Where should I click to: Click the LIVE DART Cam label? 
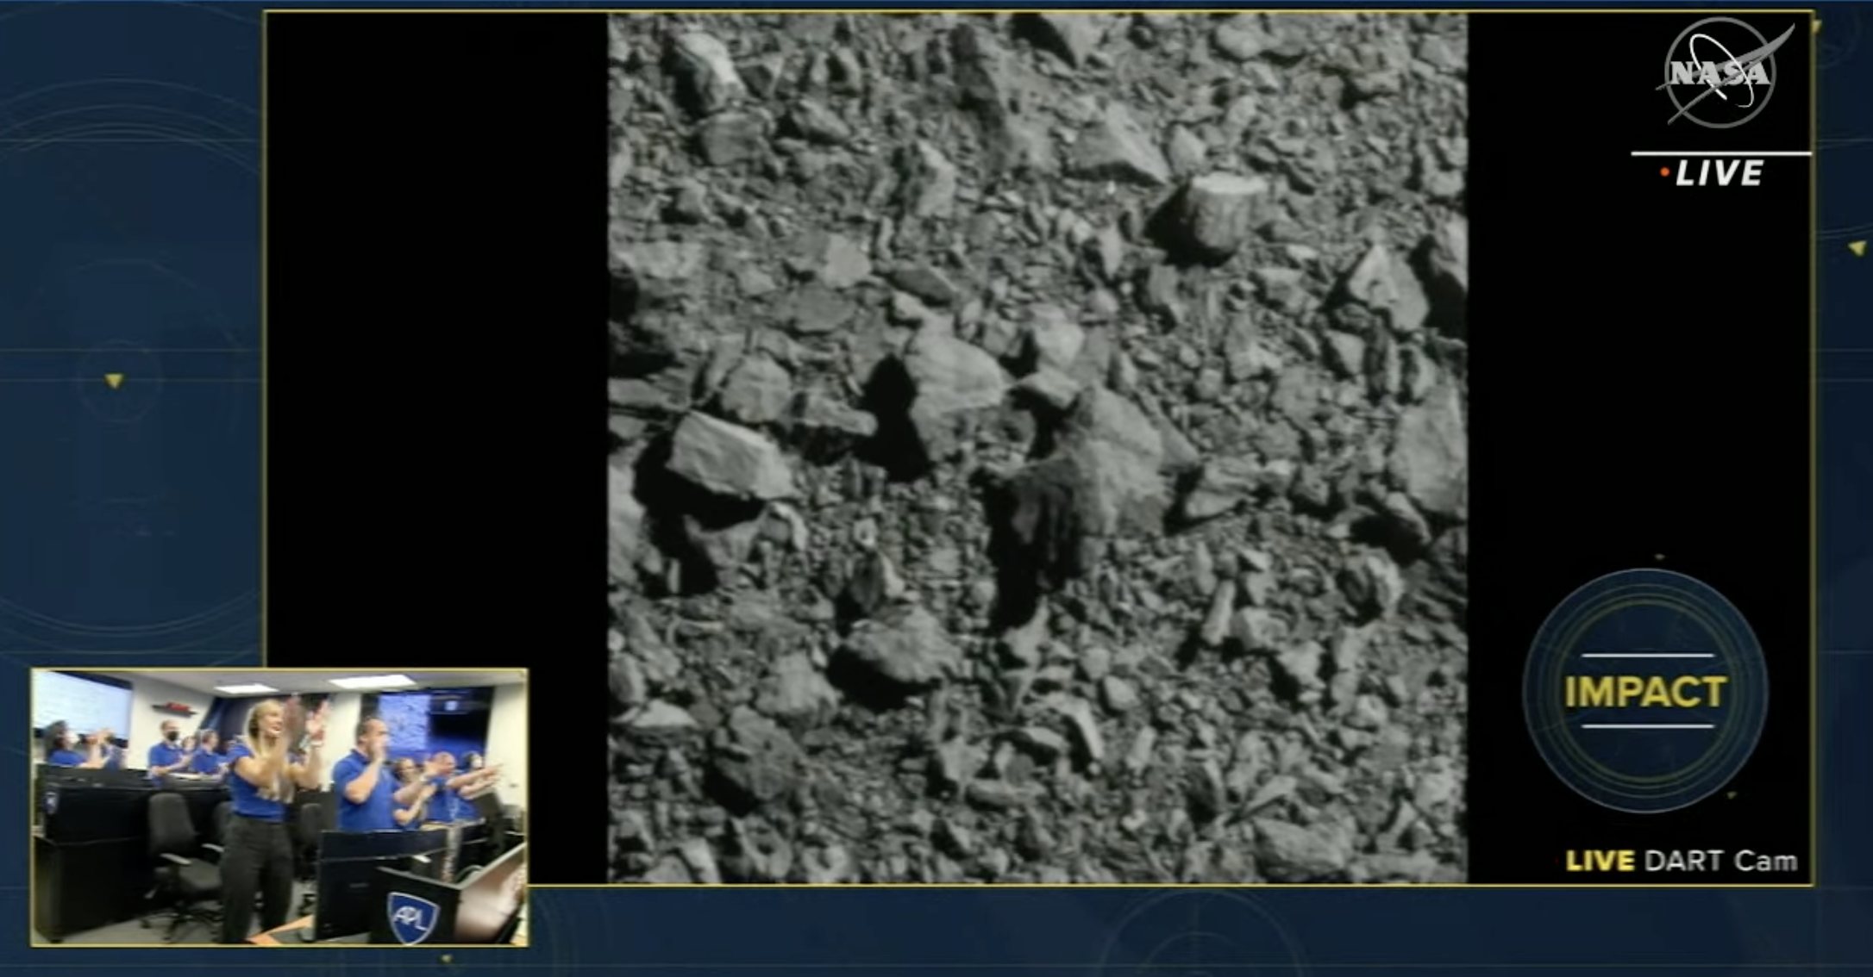click(1681, 860)
